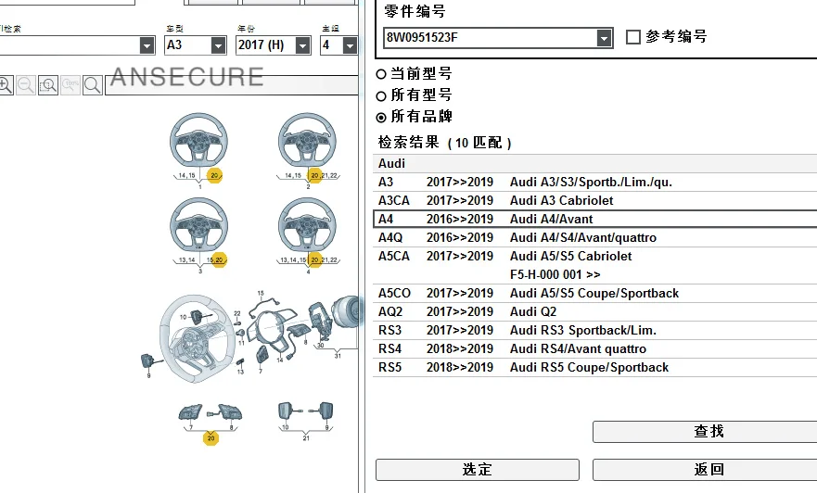Screen dimensions: 817x493
Task: Click callout 21 under shift paddles
Action: click(306, 438)
